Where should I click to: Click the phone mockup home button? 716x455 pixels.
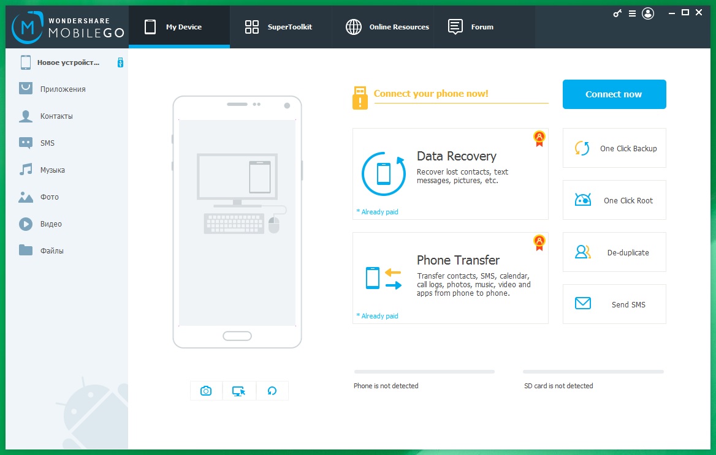pos(237,336)
